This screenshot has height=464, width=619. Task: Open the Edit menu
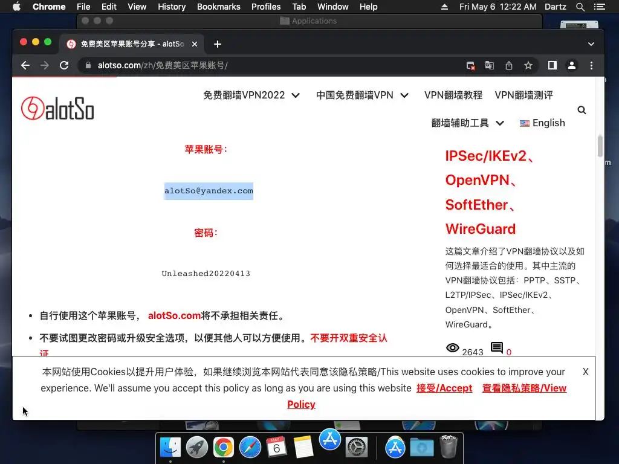(109, 7)
